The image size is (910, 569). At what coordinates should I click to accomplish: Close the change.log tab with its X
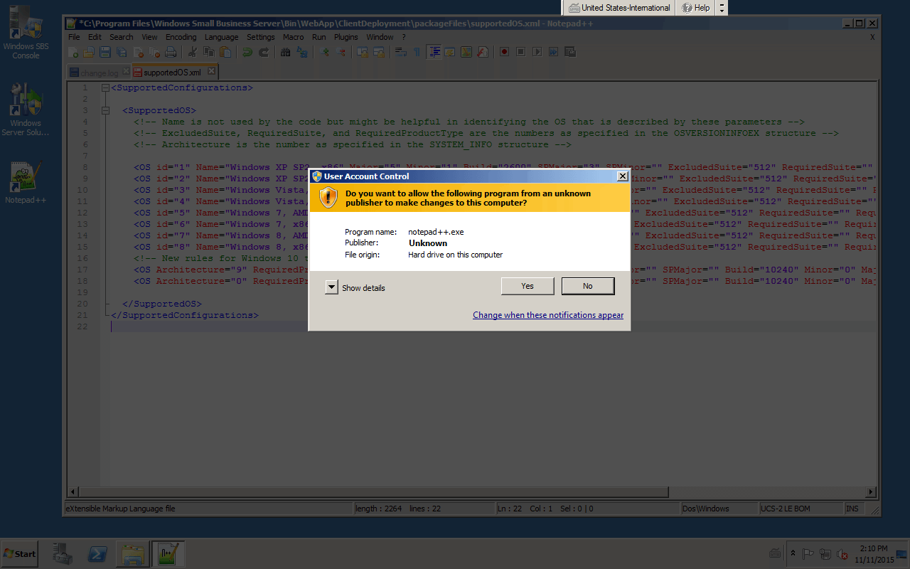127,71
